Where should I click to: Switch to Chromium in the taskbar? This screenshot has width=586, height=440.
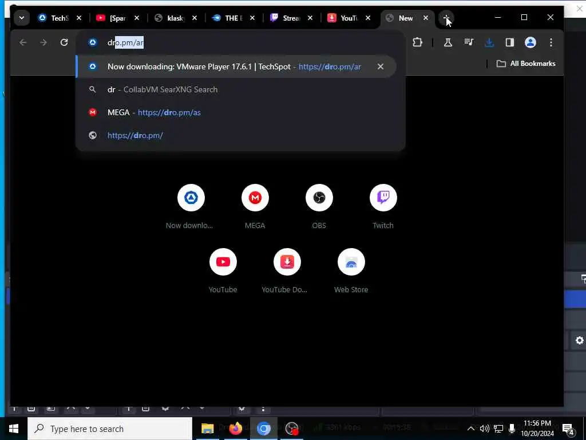263,429
